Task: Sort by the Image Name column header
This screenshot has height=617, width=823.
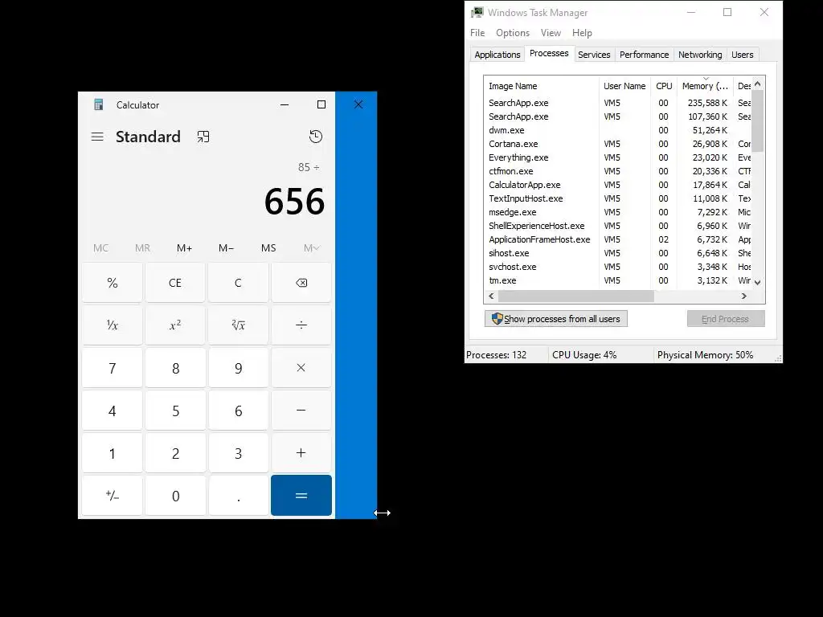Action: [541, 86]
